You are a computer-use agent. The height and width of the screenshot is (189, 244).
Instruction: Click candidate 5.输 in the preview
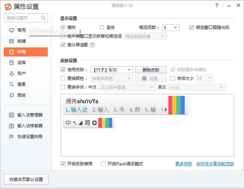(150, 110)
